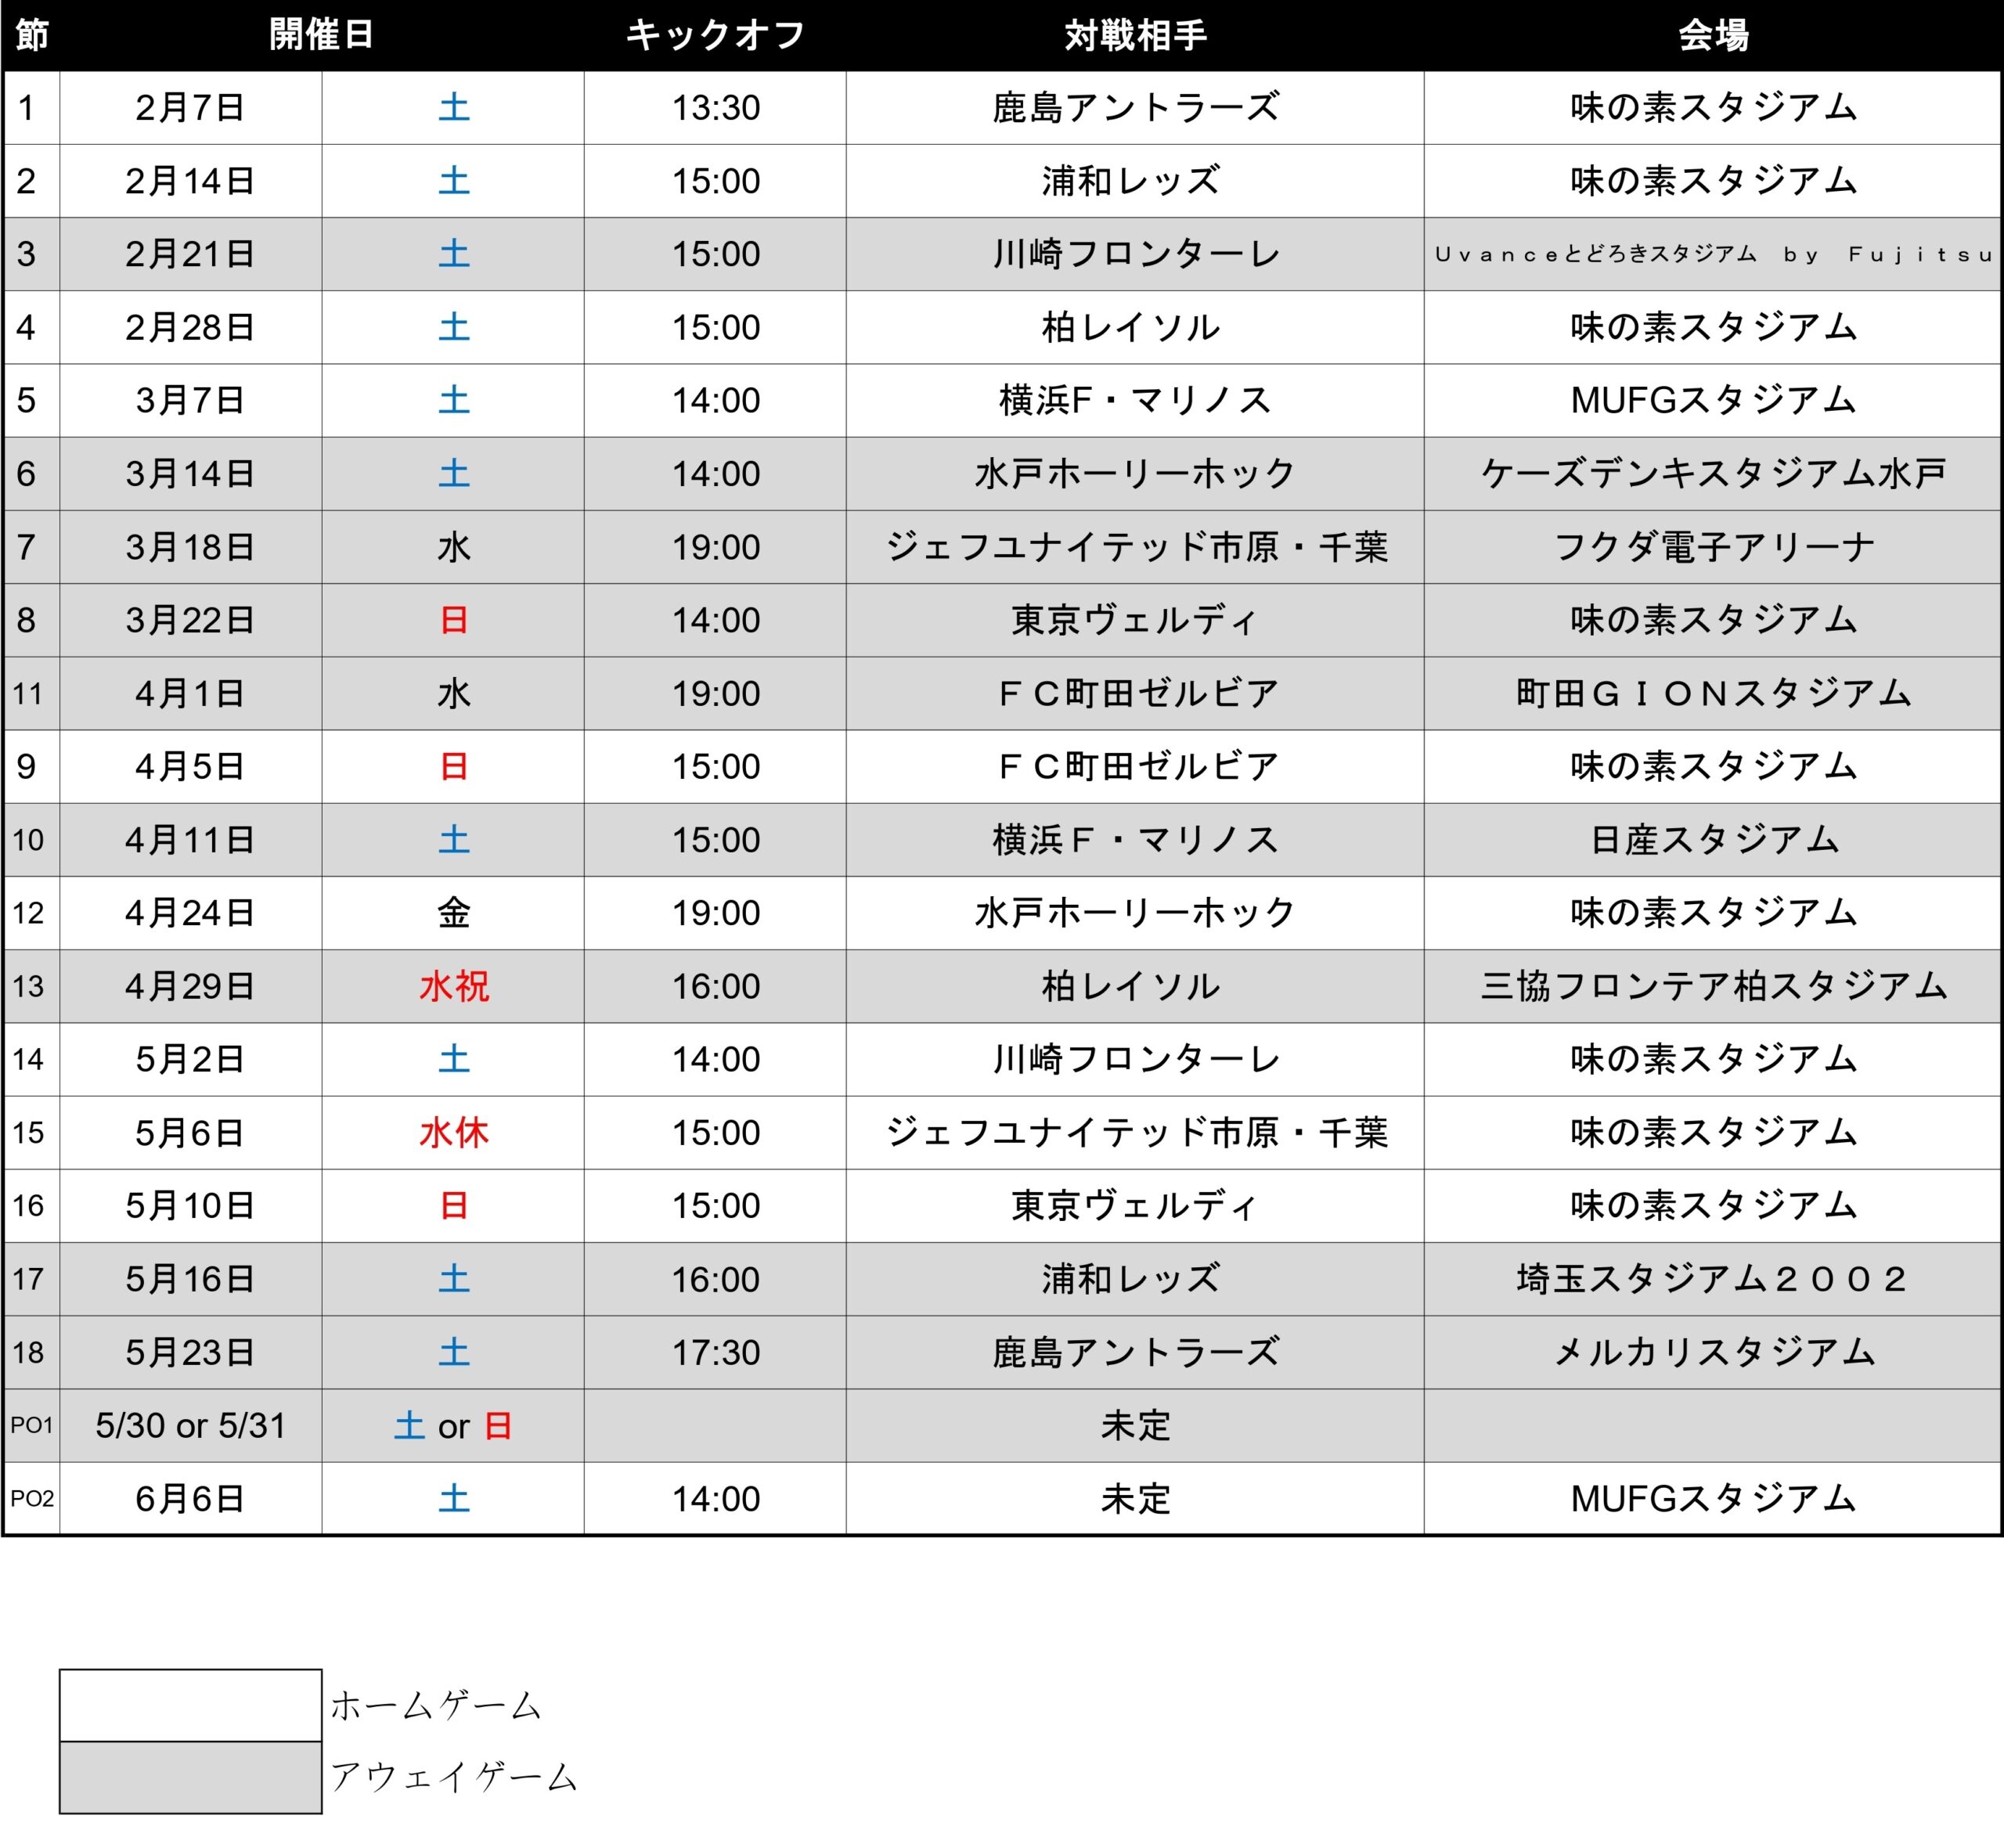Select the 金 day cell for 4月24日
The width and height of the screenshot is (2004, 1848).
[x=453, y=913]
